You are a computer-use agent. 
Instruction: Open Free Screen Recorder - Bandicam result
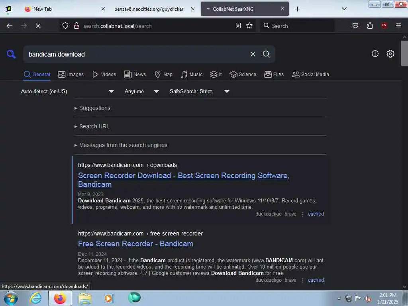point(135,244)
